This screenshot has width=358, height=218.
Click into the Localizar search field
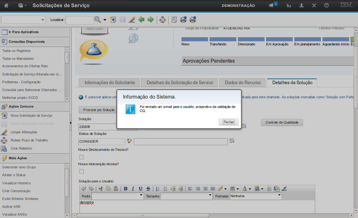[x=79, y=20]
